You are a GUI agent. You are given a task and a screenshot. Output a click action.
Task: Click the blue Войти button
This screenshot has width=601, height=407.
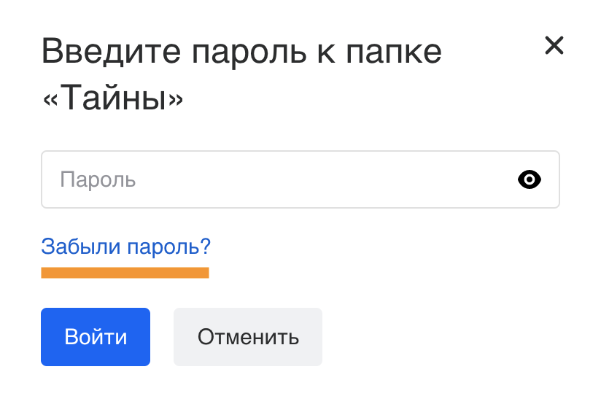pyautogui.click(x=96, y=337)
